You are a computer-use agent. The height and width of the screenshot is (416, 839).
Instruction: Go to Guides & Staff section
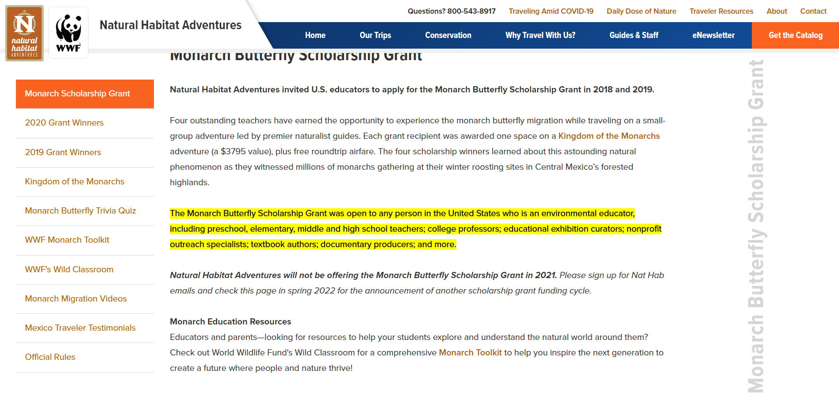(x=633, y=35)
